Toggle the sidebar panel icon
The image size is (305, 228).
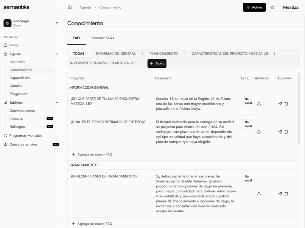[70, 7]
